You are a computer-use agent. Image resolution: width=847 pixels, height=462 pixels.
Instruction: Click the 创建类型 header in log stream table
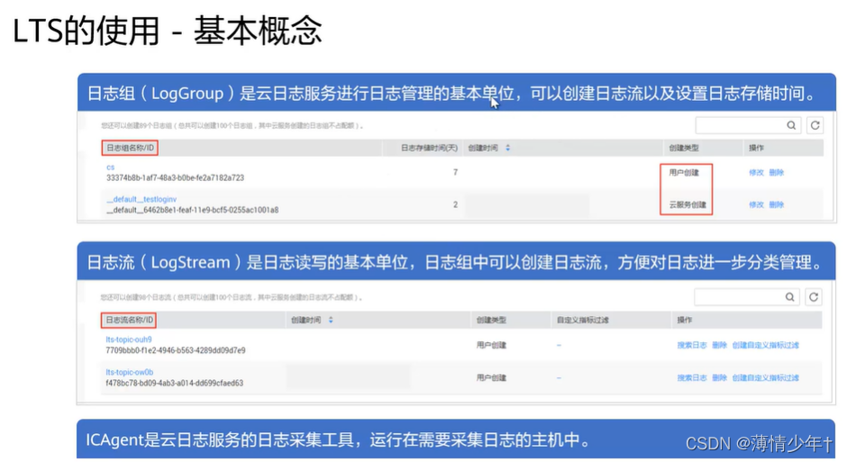pyautogui.click(x=491, y=320)
